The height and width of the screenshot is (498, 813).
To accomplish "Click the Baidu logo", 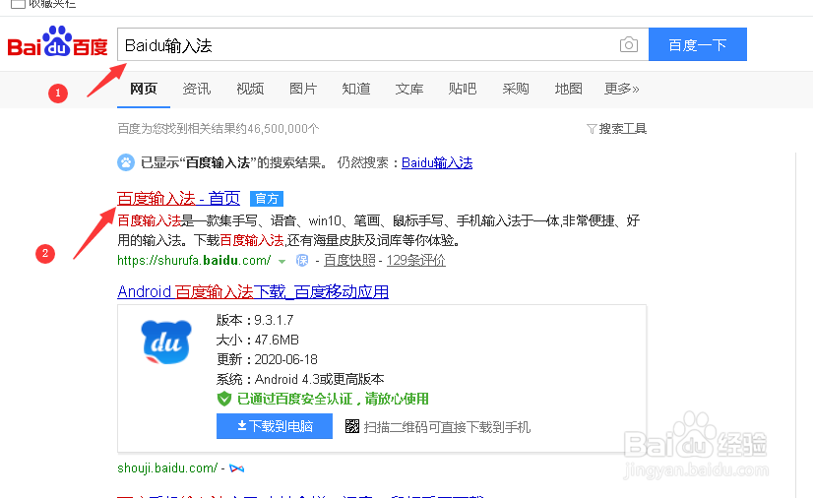I will [x=57, y=41].
